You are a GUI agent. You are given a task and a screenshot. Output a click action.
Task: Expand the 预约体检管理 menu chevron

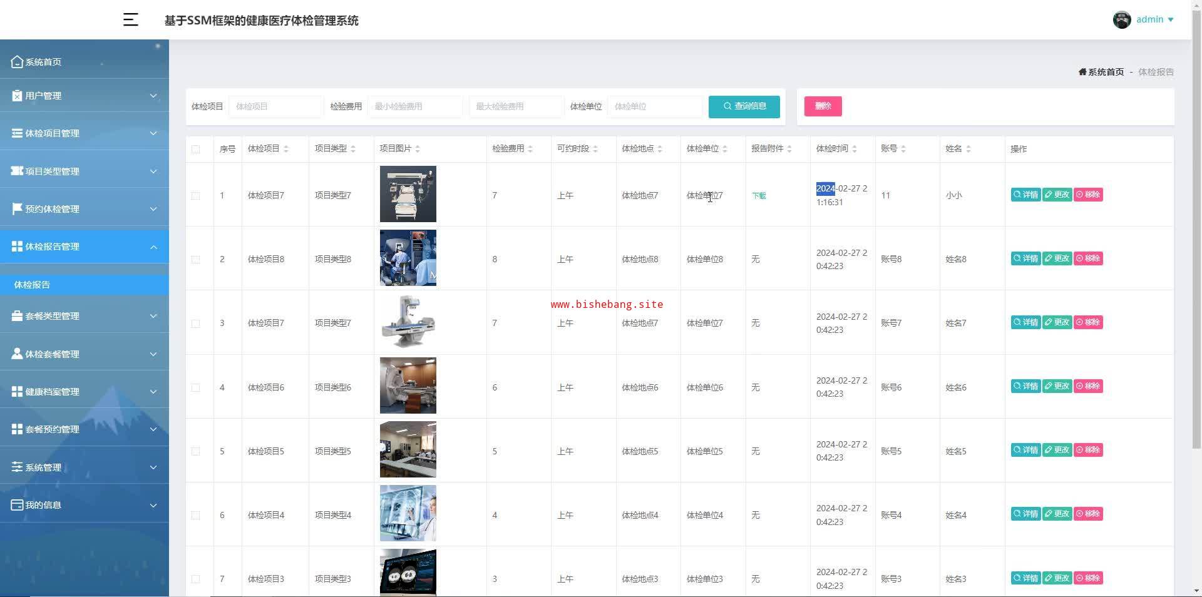click(x=153, y=209)
